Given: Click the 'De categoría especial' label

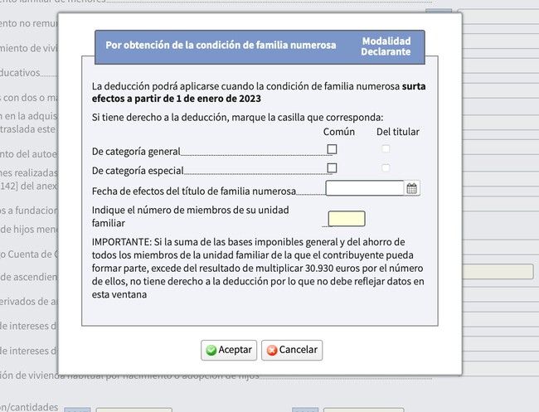Looking at the screenshot, I should tap(138, 171).
